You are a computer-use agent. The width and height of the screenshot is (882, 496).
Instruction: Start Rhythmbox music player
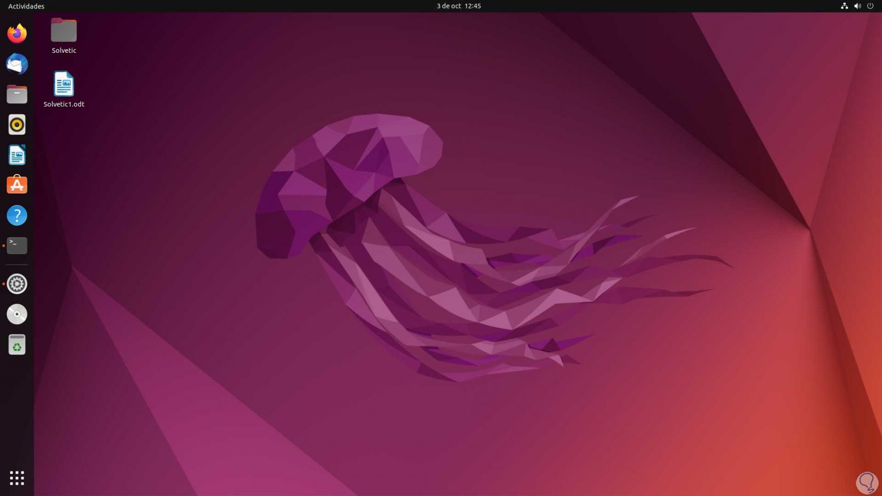pyautogui.click(x=17, y=124)
